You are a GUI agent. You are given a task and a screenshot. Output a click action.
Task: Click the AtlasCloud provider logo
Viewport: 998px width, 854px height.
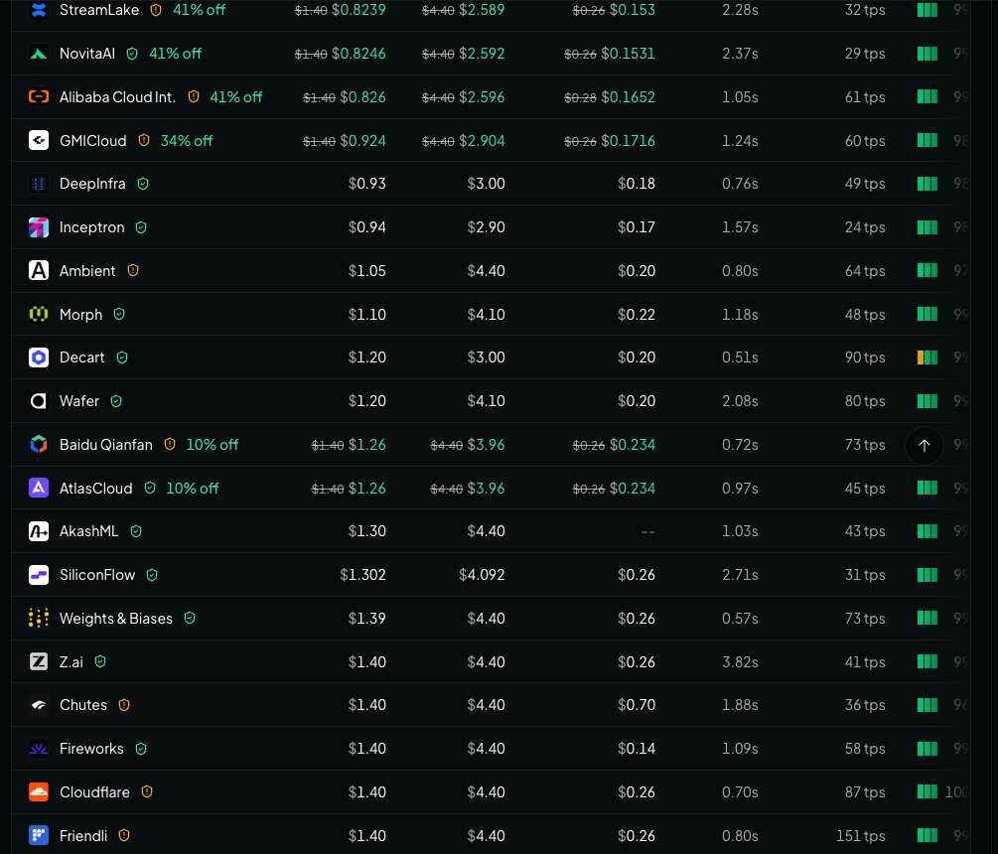[x=39, y=489]
